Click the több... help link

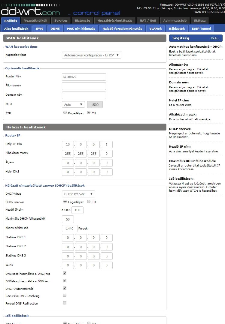(215, 38)
